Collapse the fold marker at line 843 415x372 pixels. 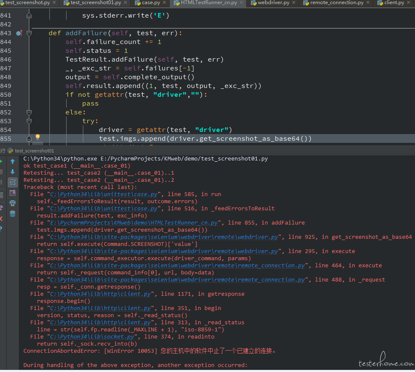29,33
